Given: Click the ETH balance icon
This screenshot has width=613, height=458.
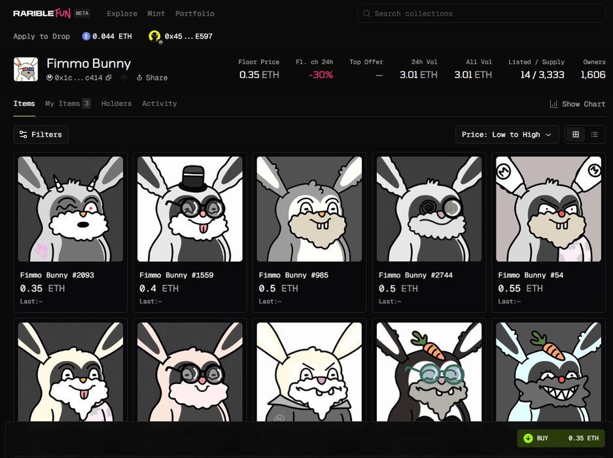Looking at the screenshot, I should (86, 36).
